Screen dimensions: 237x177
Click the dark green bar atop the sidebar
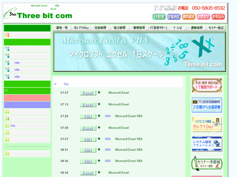click(27, 28)
